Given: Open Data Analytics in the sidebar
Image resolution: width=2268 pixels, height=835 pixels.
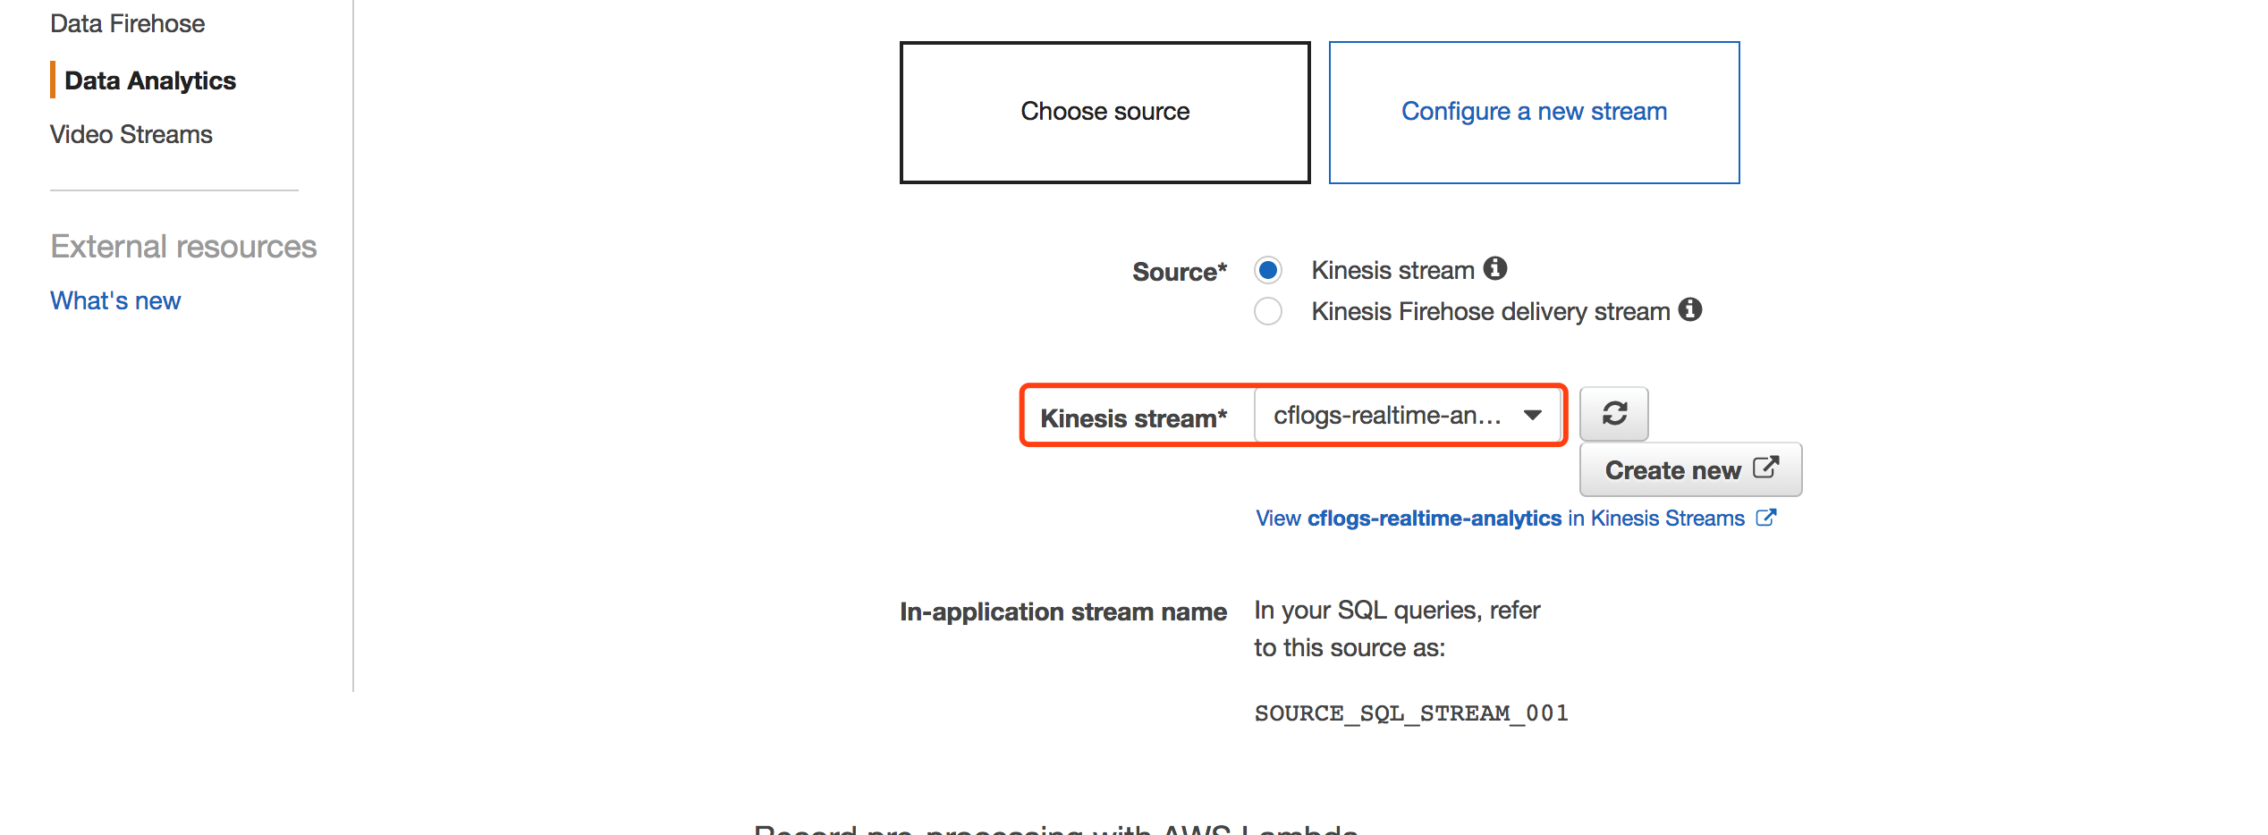Looking at the screenshot, I should pyautogui.click(x=150, y=81).
